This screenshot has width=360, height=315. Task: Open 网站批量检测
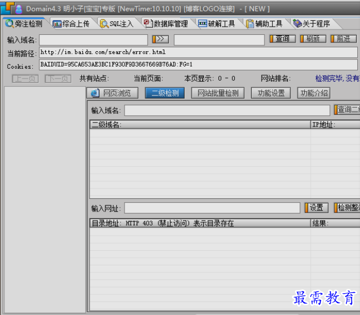217,93
